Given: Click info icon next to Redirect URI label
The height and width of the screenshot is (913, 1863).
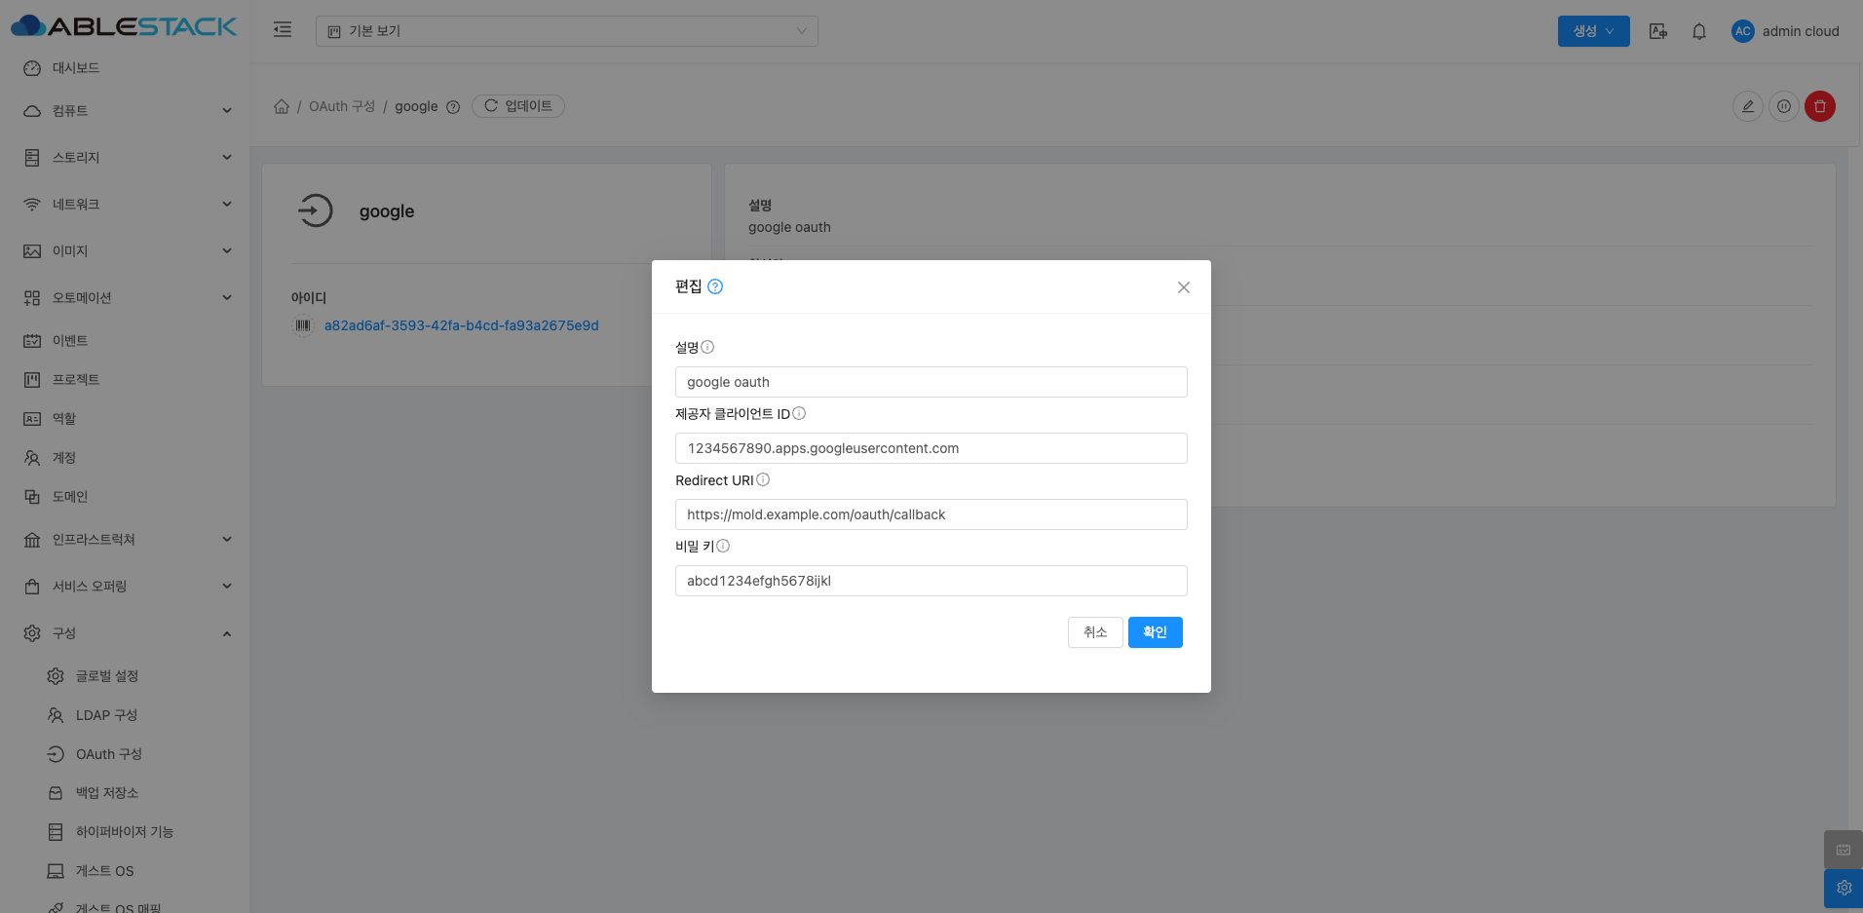Looking at the screenshot, I should (763, 479).
